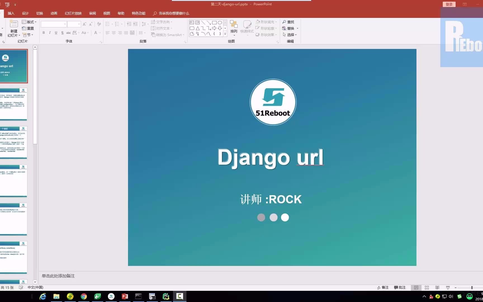Align text to the right

pyautogui.click(x=120, y=33)
